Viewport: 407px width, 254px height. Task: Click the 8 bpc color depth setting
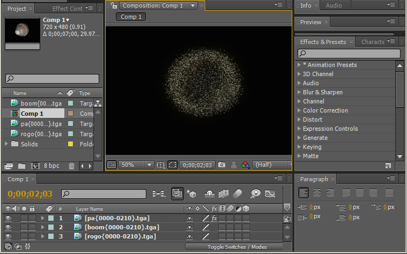[x=51, y=166]
